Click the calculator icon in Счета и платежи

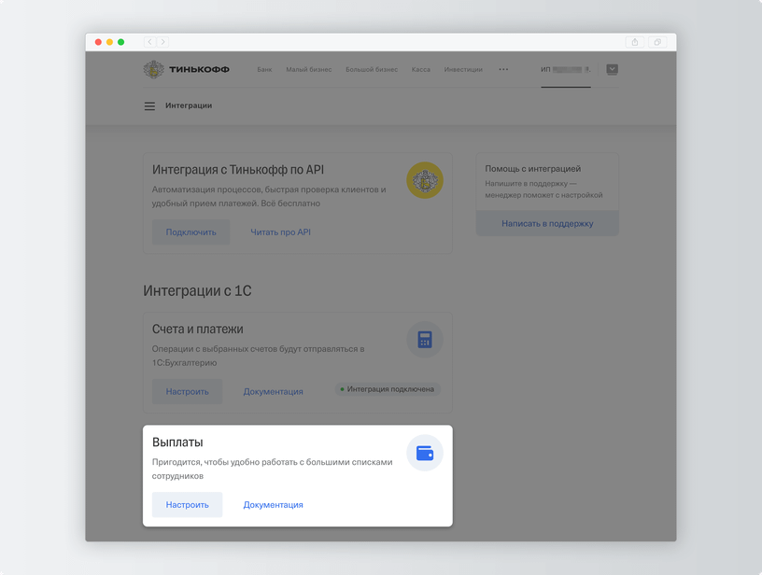(x=425, y=340)
